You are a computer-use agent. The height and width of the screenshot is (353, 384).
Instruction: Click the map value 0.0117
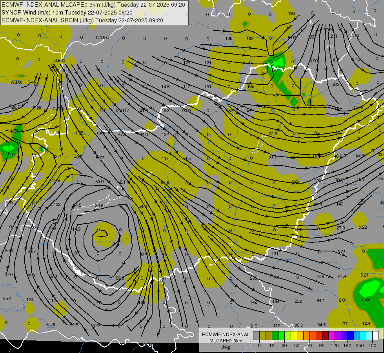tap(122, 111)
